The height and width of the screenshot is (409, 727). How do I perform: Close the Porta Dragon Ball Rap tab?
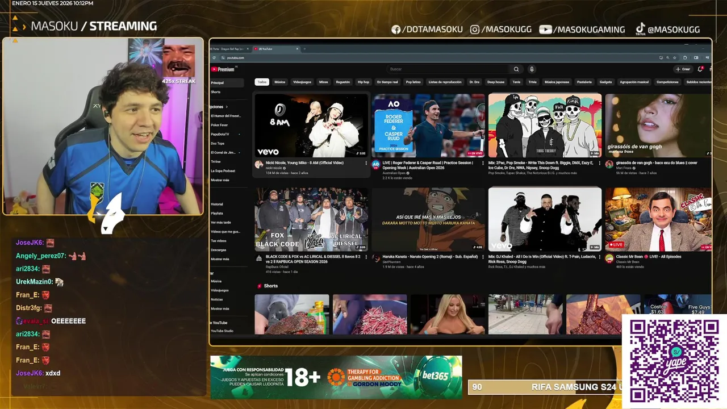click(248, 49)
